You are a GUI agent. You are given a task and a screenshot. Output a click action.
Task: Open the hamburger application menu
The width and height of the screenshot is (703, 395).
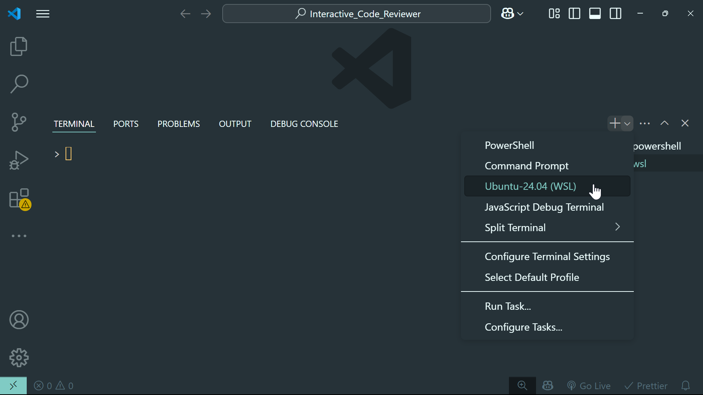[x=43, y=14]
